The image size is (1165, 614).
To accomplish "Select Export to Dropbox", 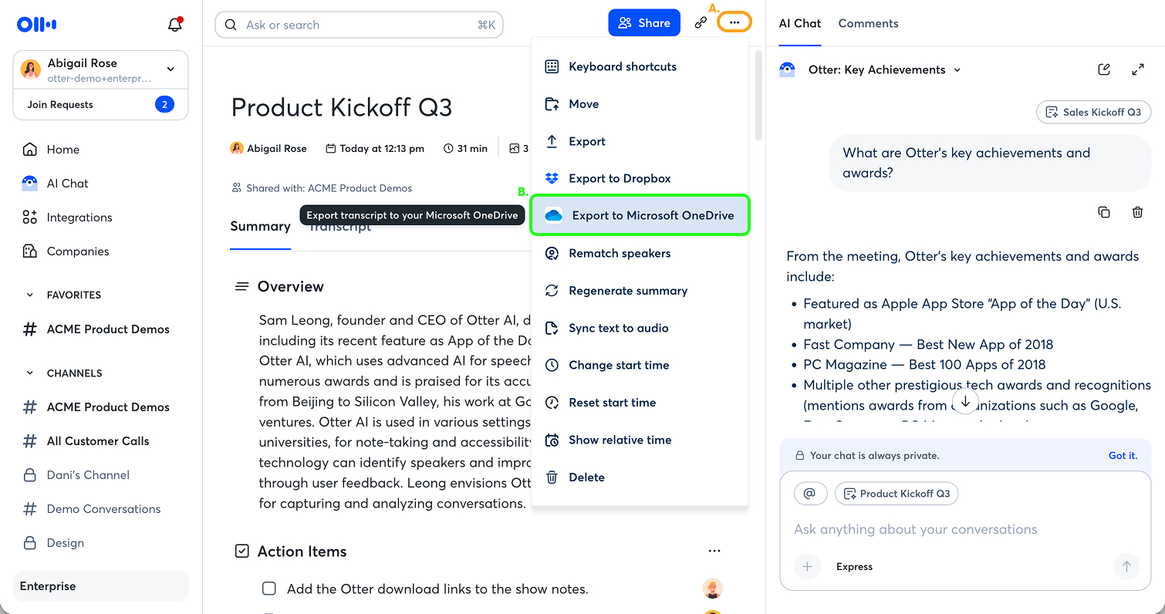I will (640, 178).
